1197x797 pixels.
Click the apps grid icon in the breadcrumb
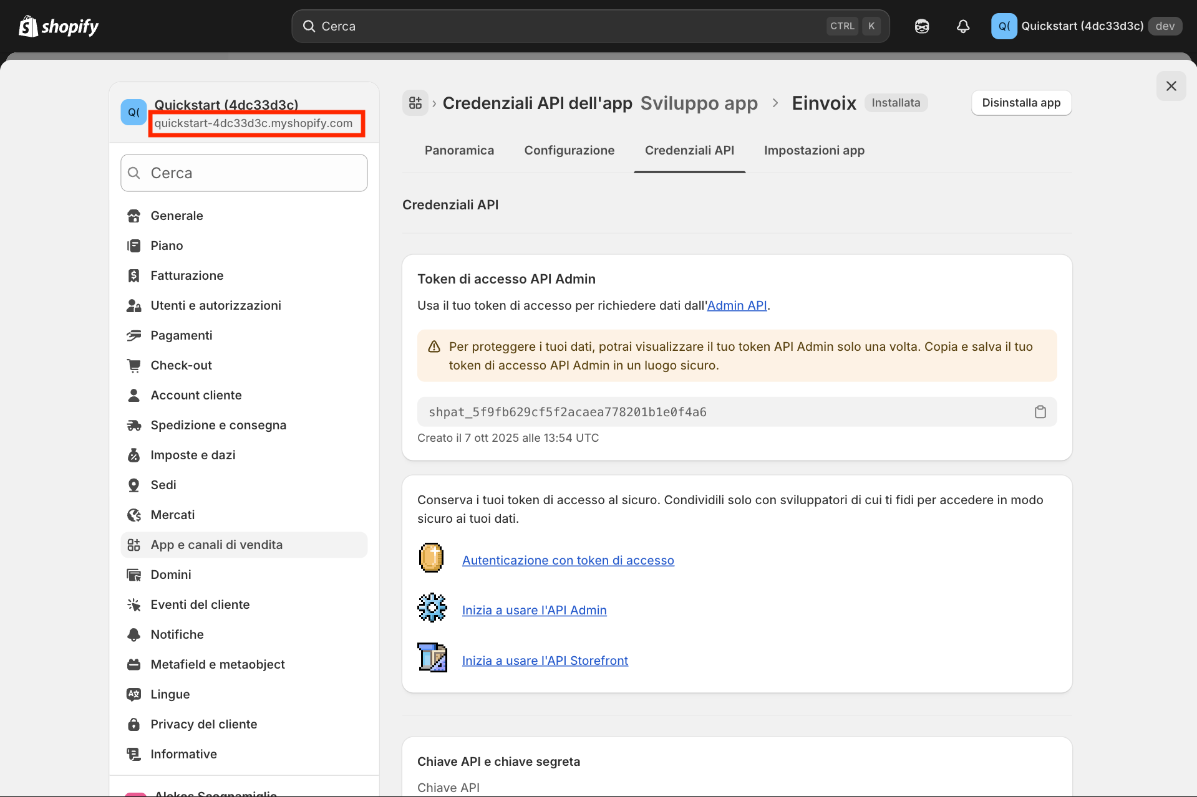415,103
